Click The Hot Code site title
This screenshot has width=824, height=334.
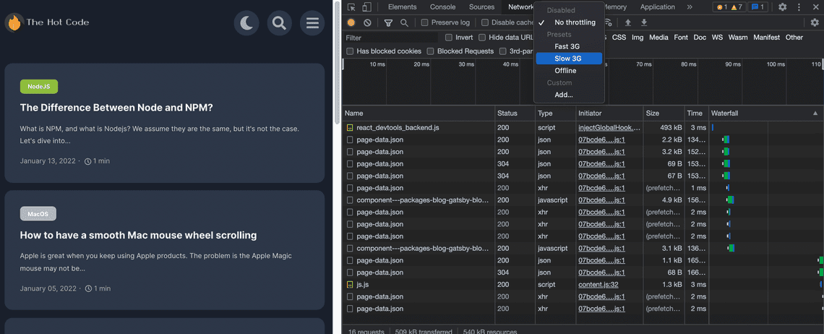click(58, 22)
